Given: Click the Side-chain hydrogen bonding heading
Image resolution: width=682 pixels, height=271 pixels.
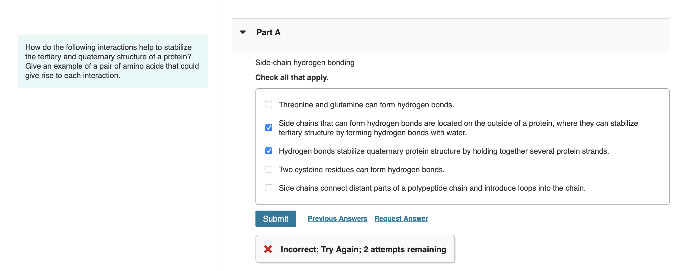Looking at the screenshot, I should [x=305, y=62].
